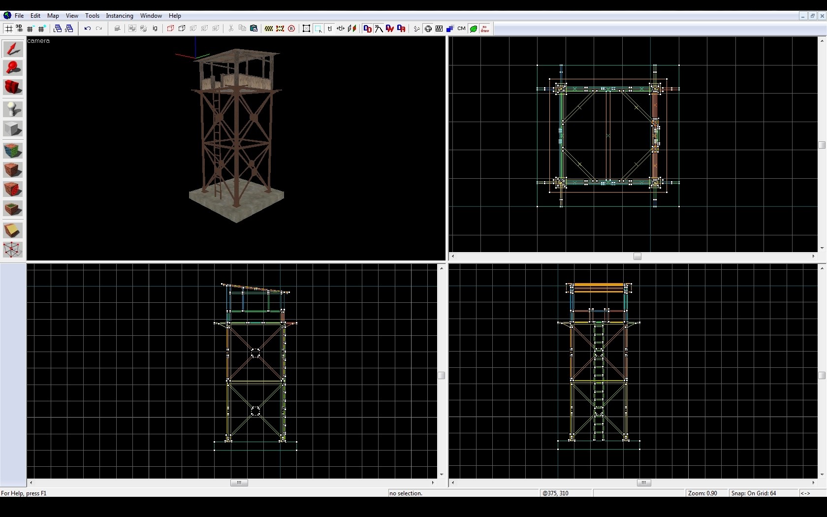Choose the Entity tool lightbulb icon
This screenshot has width=827, height=517.
[x=13, y=109]
